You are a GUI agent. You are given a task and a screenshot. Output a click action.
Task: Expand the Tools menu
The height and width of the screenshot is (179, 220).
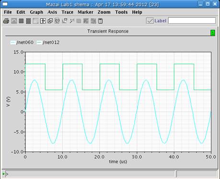pos(121,12)
